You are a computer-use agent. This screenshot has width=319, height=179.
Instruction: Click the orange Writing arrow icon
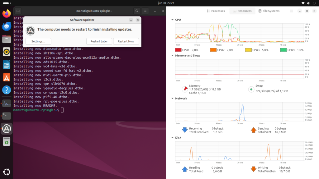(254, 169)
